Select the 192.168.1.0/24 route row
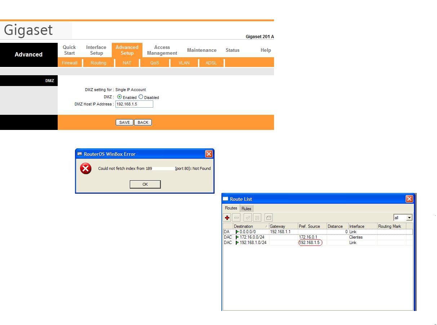This screenshot has height=325, width=437. click(x=318, y=243)
